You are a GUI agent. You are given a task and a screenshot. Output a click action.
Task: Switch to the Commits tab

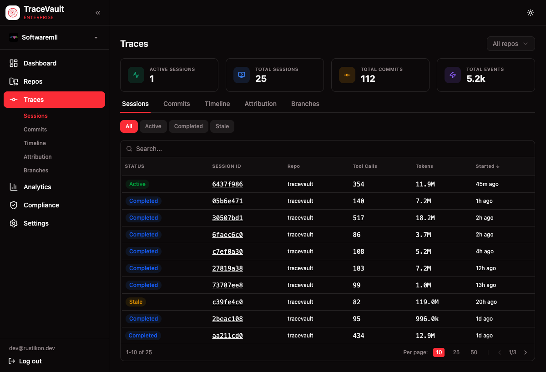tap(177, 104)
